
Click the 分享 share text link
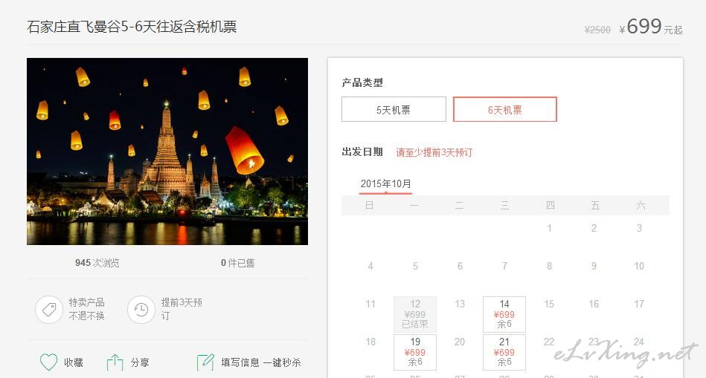click(140, 362)
